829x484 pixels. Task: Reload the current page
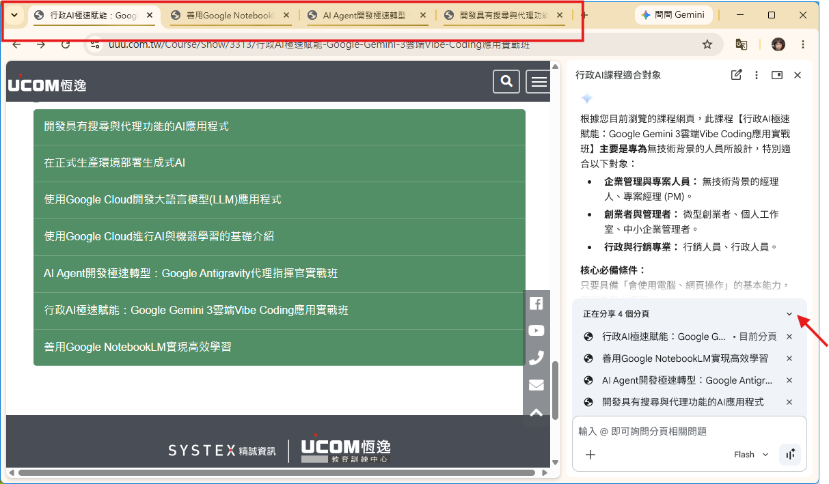66,44
